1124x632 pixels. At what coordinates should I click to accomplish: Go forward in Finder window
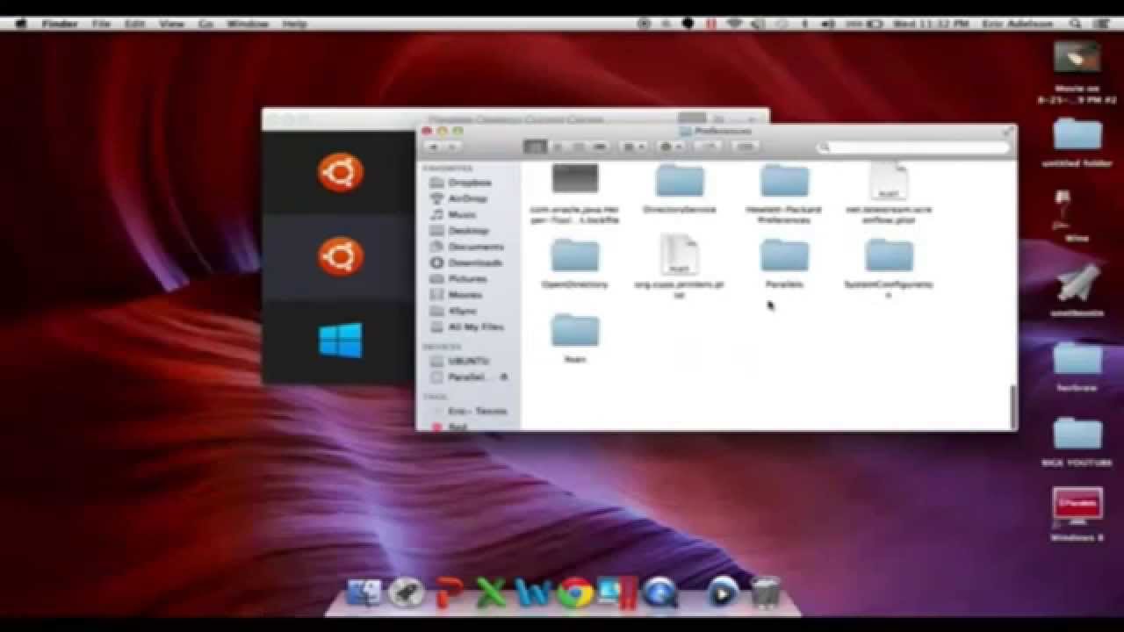pos(452,147)
